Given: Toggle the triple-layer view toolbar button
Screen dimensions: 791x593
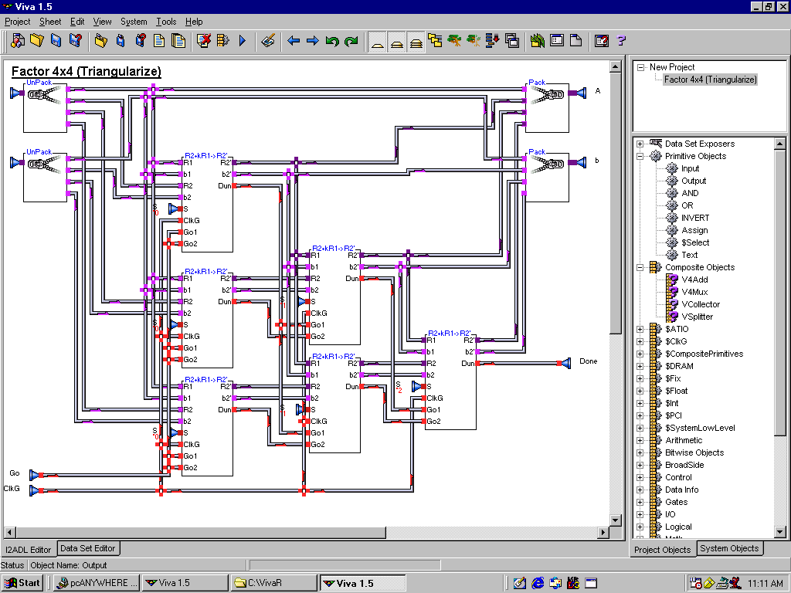Looking at the screenshot, I should (x=416, y=41).
